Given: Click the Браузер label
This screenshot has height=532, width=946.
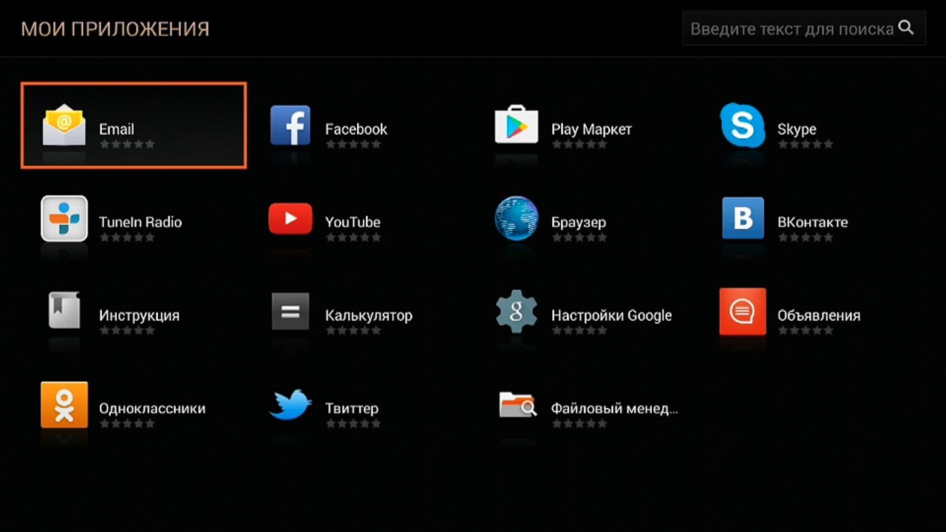Looking at the screenshot, I should 579,222.
